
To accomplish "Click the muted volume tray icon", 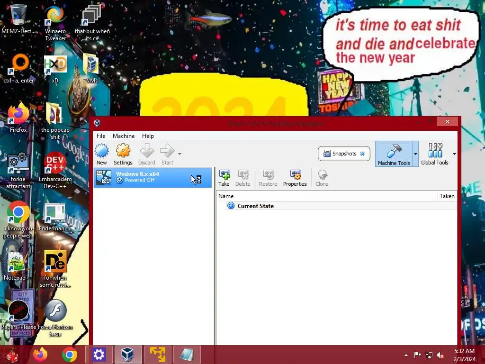I will [x=440, y=355].
